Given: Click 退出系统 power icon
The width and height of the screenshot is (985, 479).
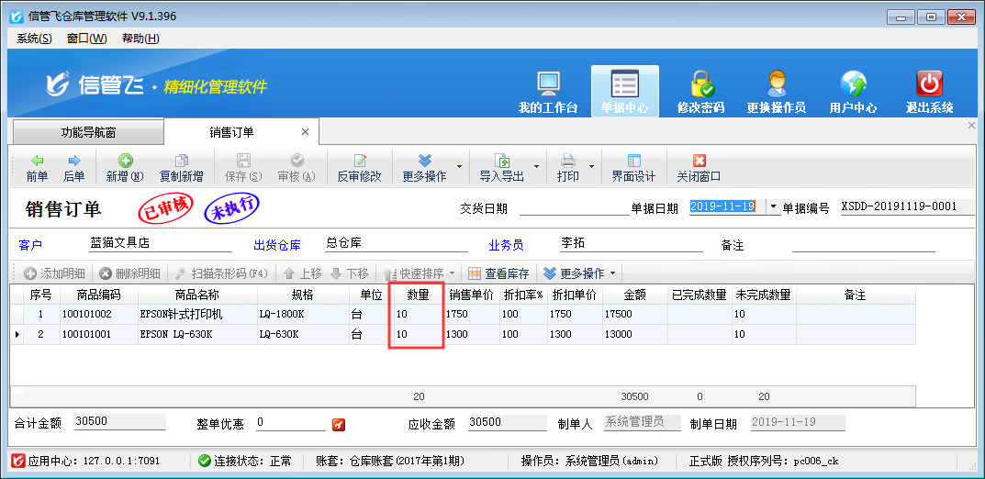Looking at the screenshot, I should coord(929,84).
